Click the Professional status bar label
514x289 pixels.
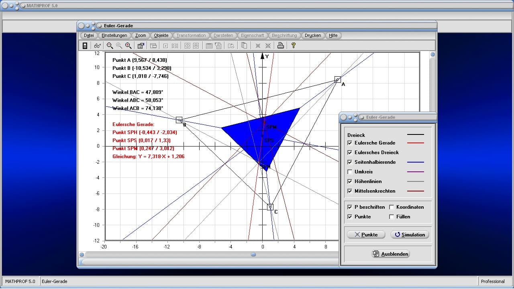pyautogui.click(x=493, y=281)
